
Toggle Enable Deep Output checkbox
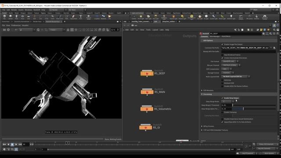(223, 98)
